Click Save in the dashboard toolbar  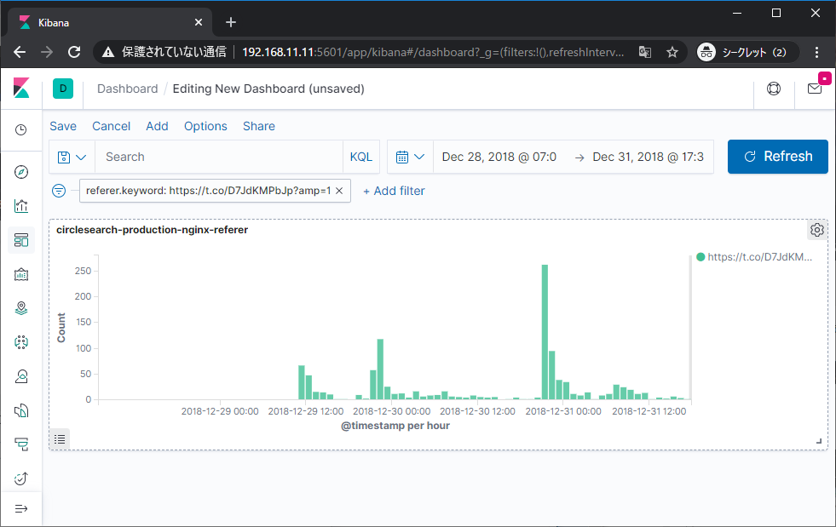63,126
